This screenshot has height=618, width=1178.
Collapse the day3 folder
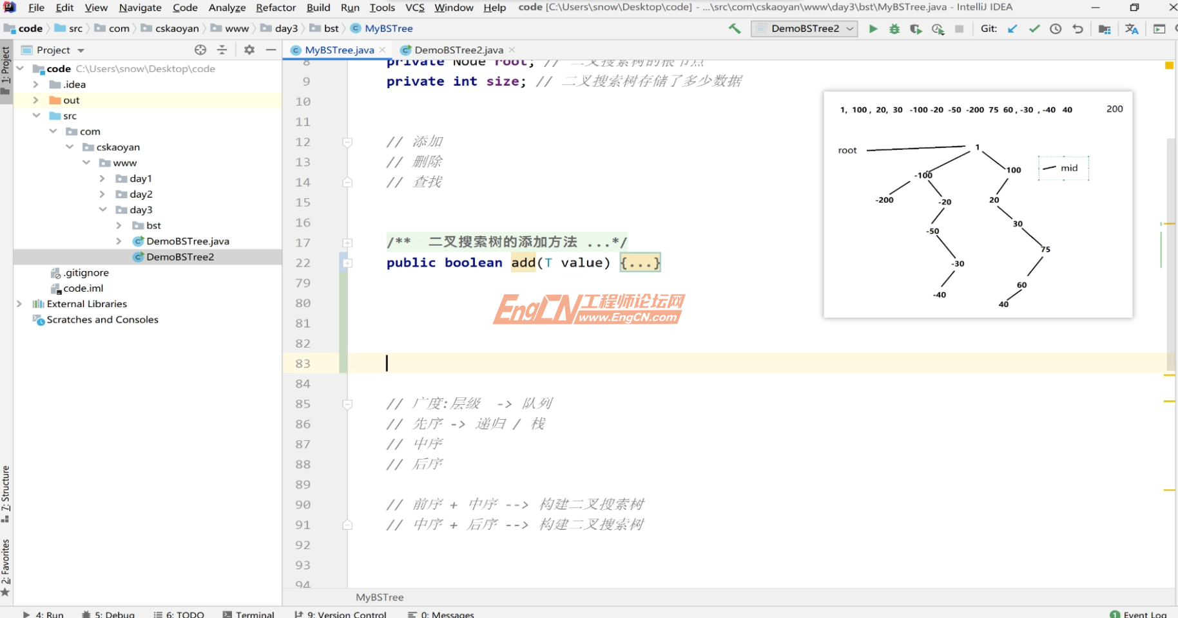[102, 209]
